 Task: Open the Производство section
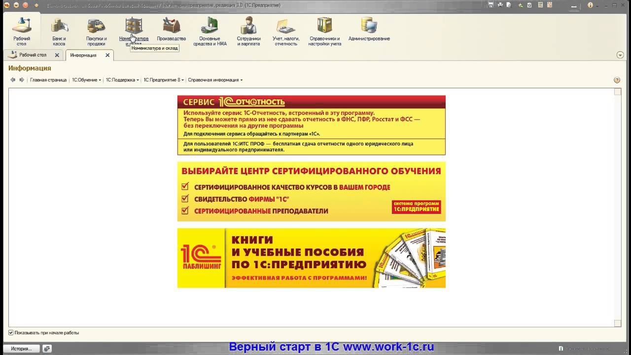tap(172, 30)
